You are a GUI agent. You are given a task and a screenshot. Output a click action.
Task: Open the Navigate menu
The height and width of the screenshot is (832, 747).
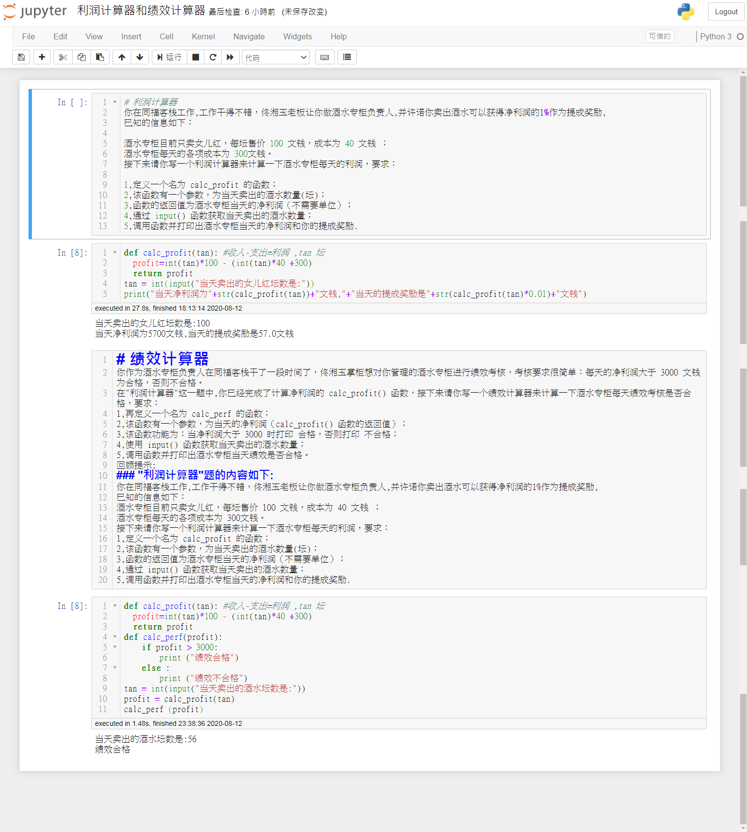(249, 36)
